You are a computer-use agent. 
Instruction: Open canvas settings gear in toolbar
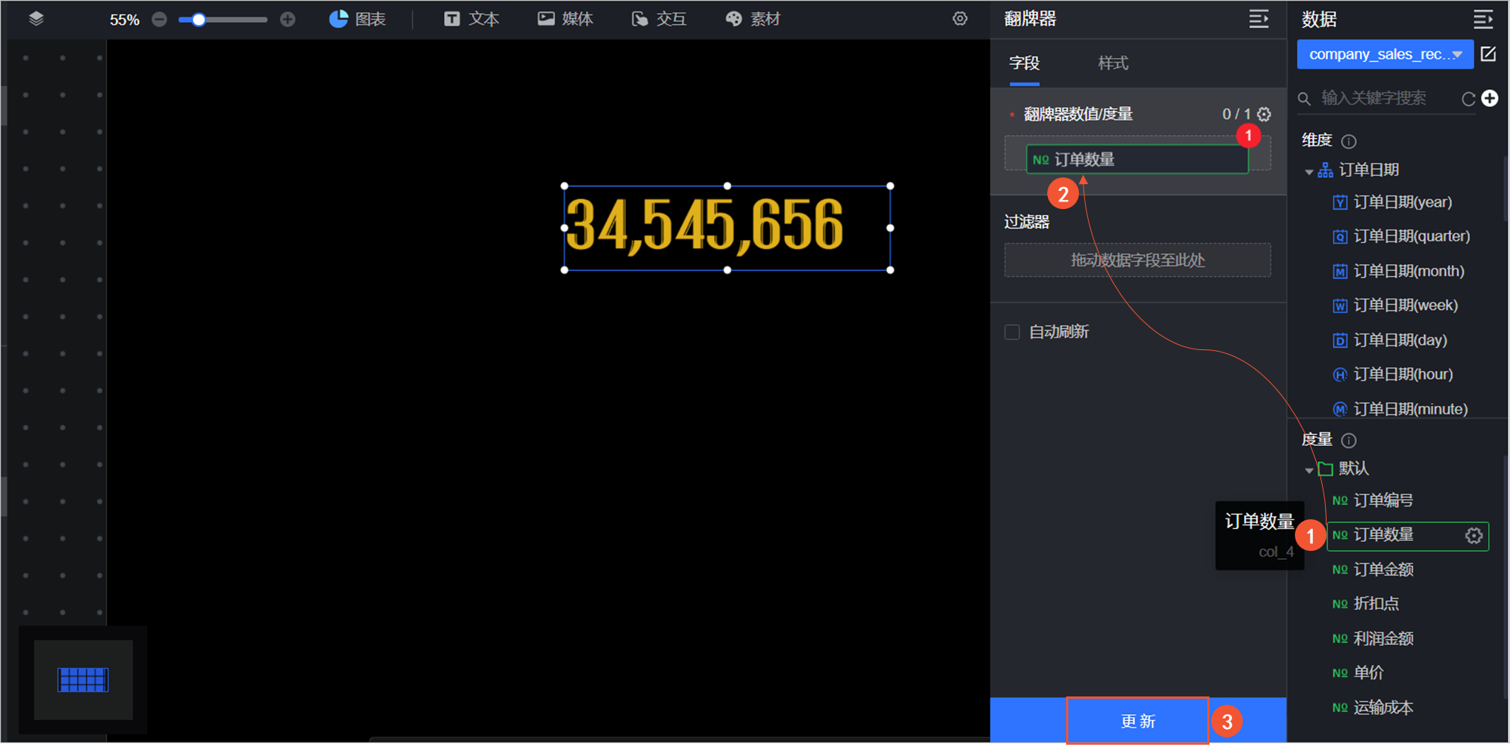pyautogui.click(x=960, y=19)
